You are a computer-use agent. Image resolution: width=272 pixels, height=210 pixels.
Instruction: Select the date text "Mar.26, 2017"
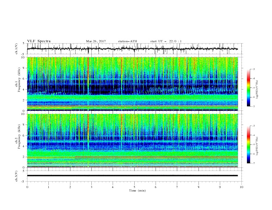click(96, 41)
